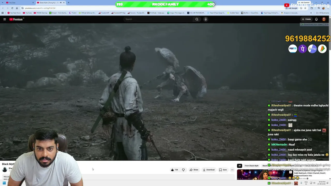The width and height of the screenshot is (331, 186).
Task: Open Chrome three-dot menu
Action: [328, 8]
